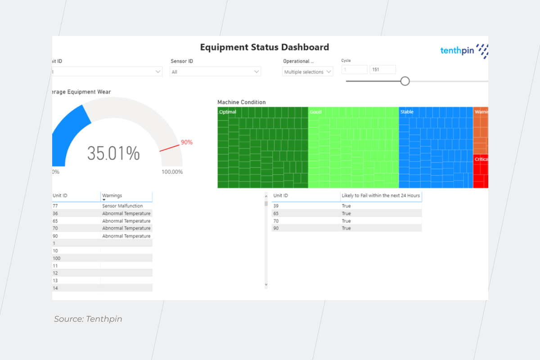Select unit 39 in the failure table

[276, 206]
